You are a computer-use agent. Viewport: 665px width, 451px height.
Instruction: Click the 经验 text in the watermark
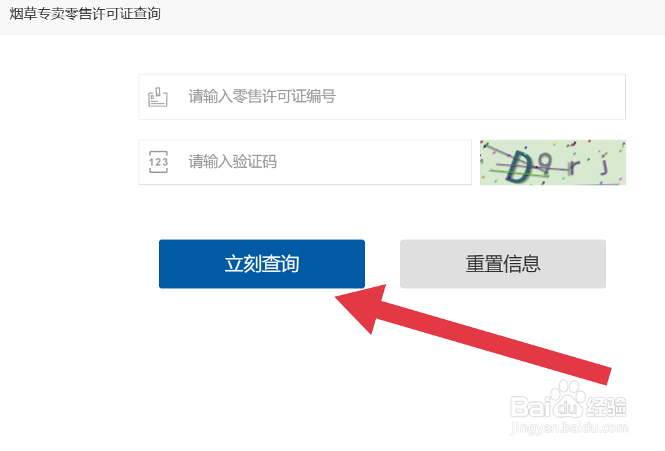(605, 407)
